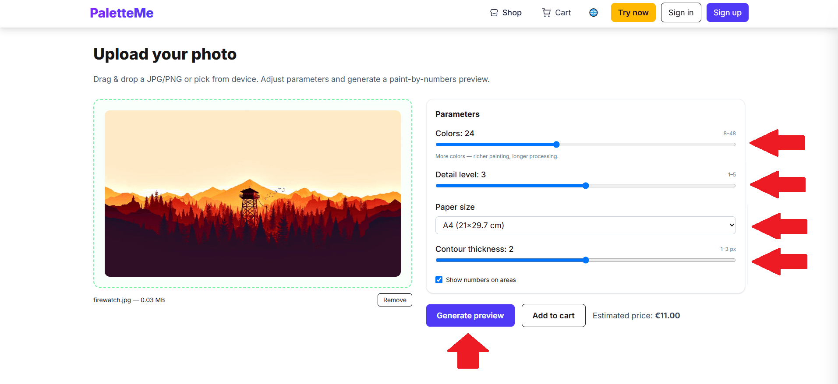838x384 pixels.
Task: Adjust the Contour thickness slider handle
Action: click(586, 260)
